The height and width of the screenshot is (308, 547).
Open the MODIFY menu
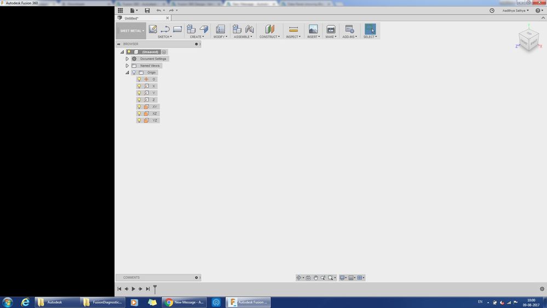220,37
